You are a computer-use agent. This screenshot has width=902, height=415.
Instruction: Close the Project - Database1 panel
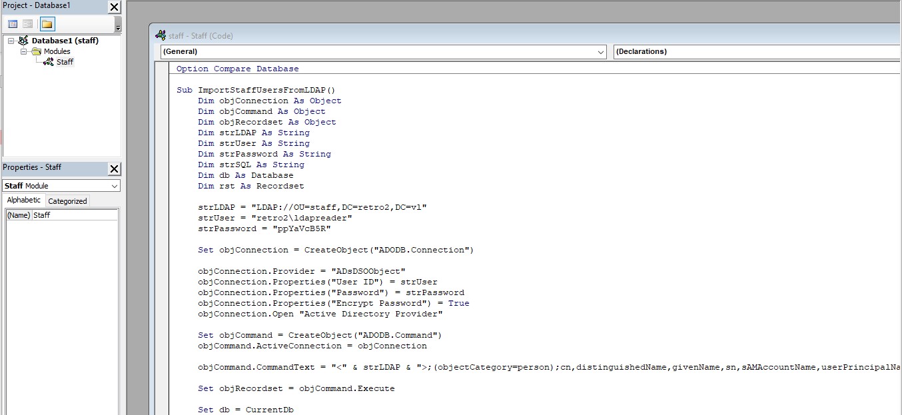(114, 7)
